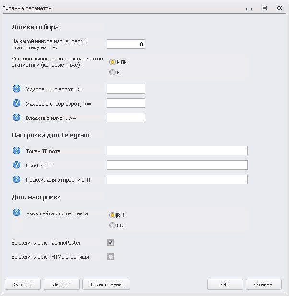Screen dimensions: 289x296
Task: Click help icon beside 'UserID в ТГ'
Action: click(16, 165)
